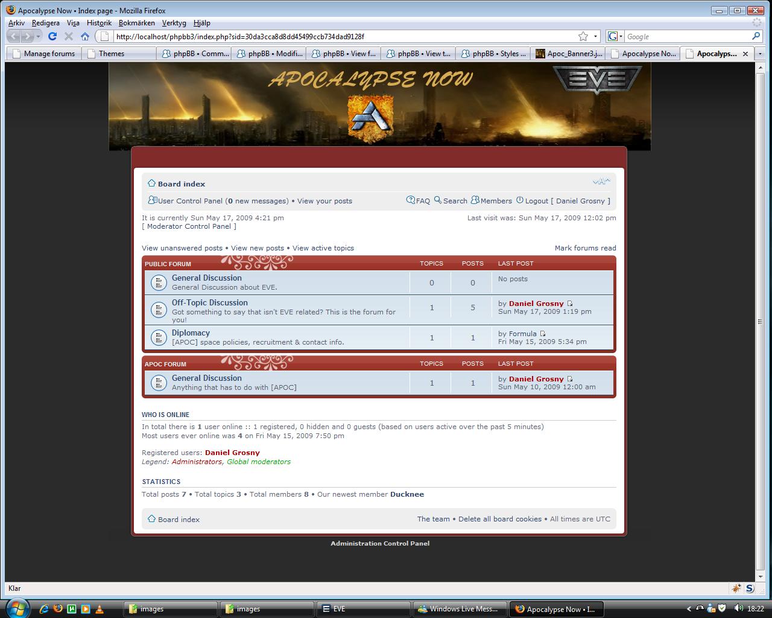Open the list all tabs dropdown

tap(760, 53)
